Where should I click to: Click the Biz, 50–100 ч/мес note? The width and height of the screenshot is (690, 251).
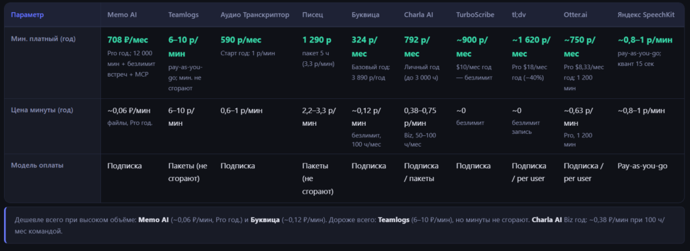pos(420,140)
